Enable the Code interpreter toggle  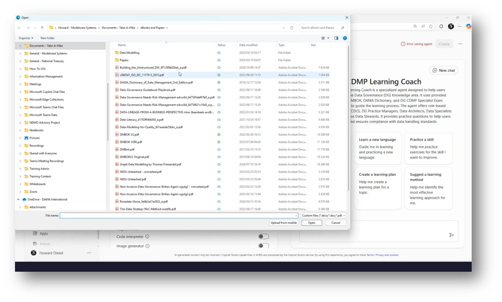(263, 236)
